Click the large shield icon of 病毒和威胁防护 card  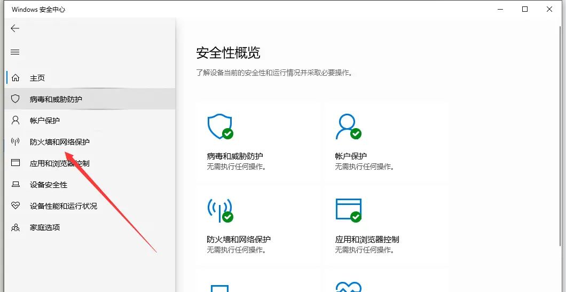coord(220,127)
